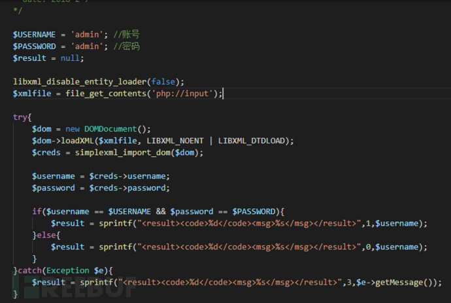The height and width of the screenshot is (303, 451).
Task: Click the '$e->getMessage()' call
Action: (396, 283)
